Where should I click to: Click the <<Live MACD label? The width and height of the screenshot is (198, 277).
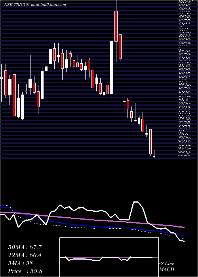[167, 267]
